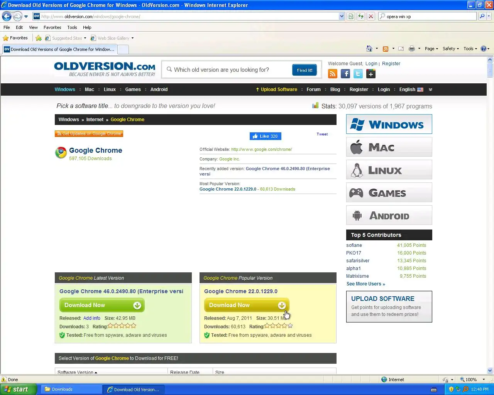This screenshot has width=494, height=395.
Task: Switch to the Downloads taskbar window
Action: 71,389
